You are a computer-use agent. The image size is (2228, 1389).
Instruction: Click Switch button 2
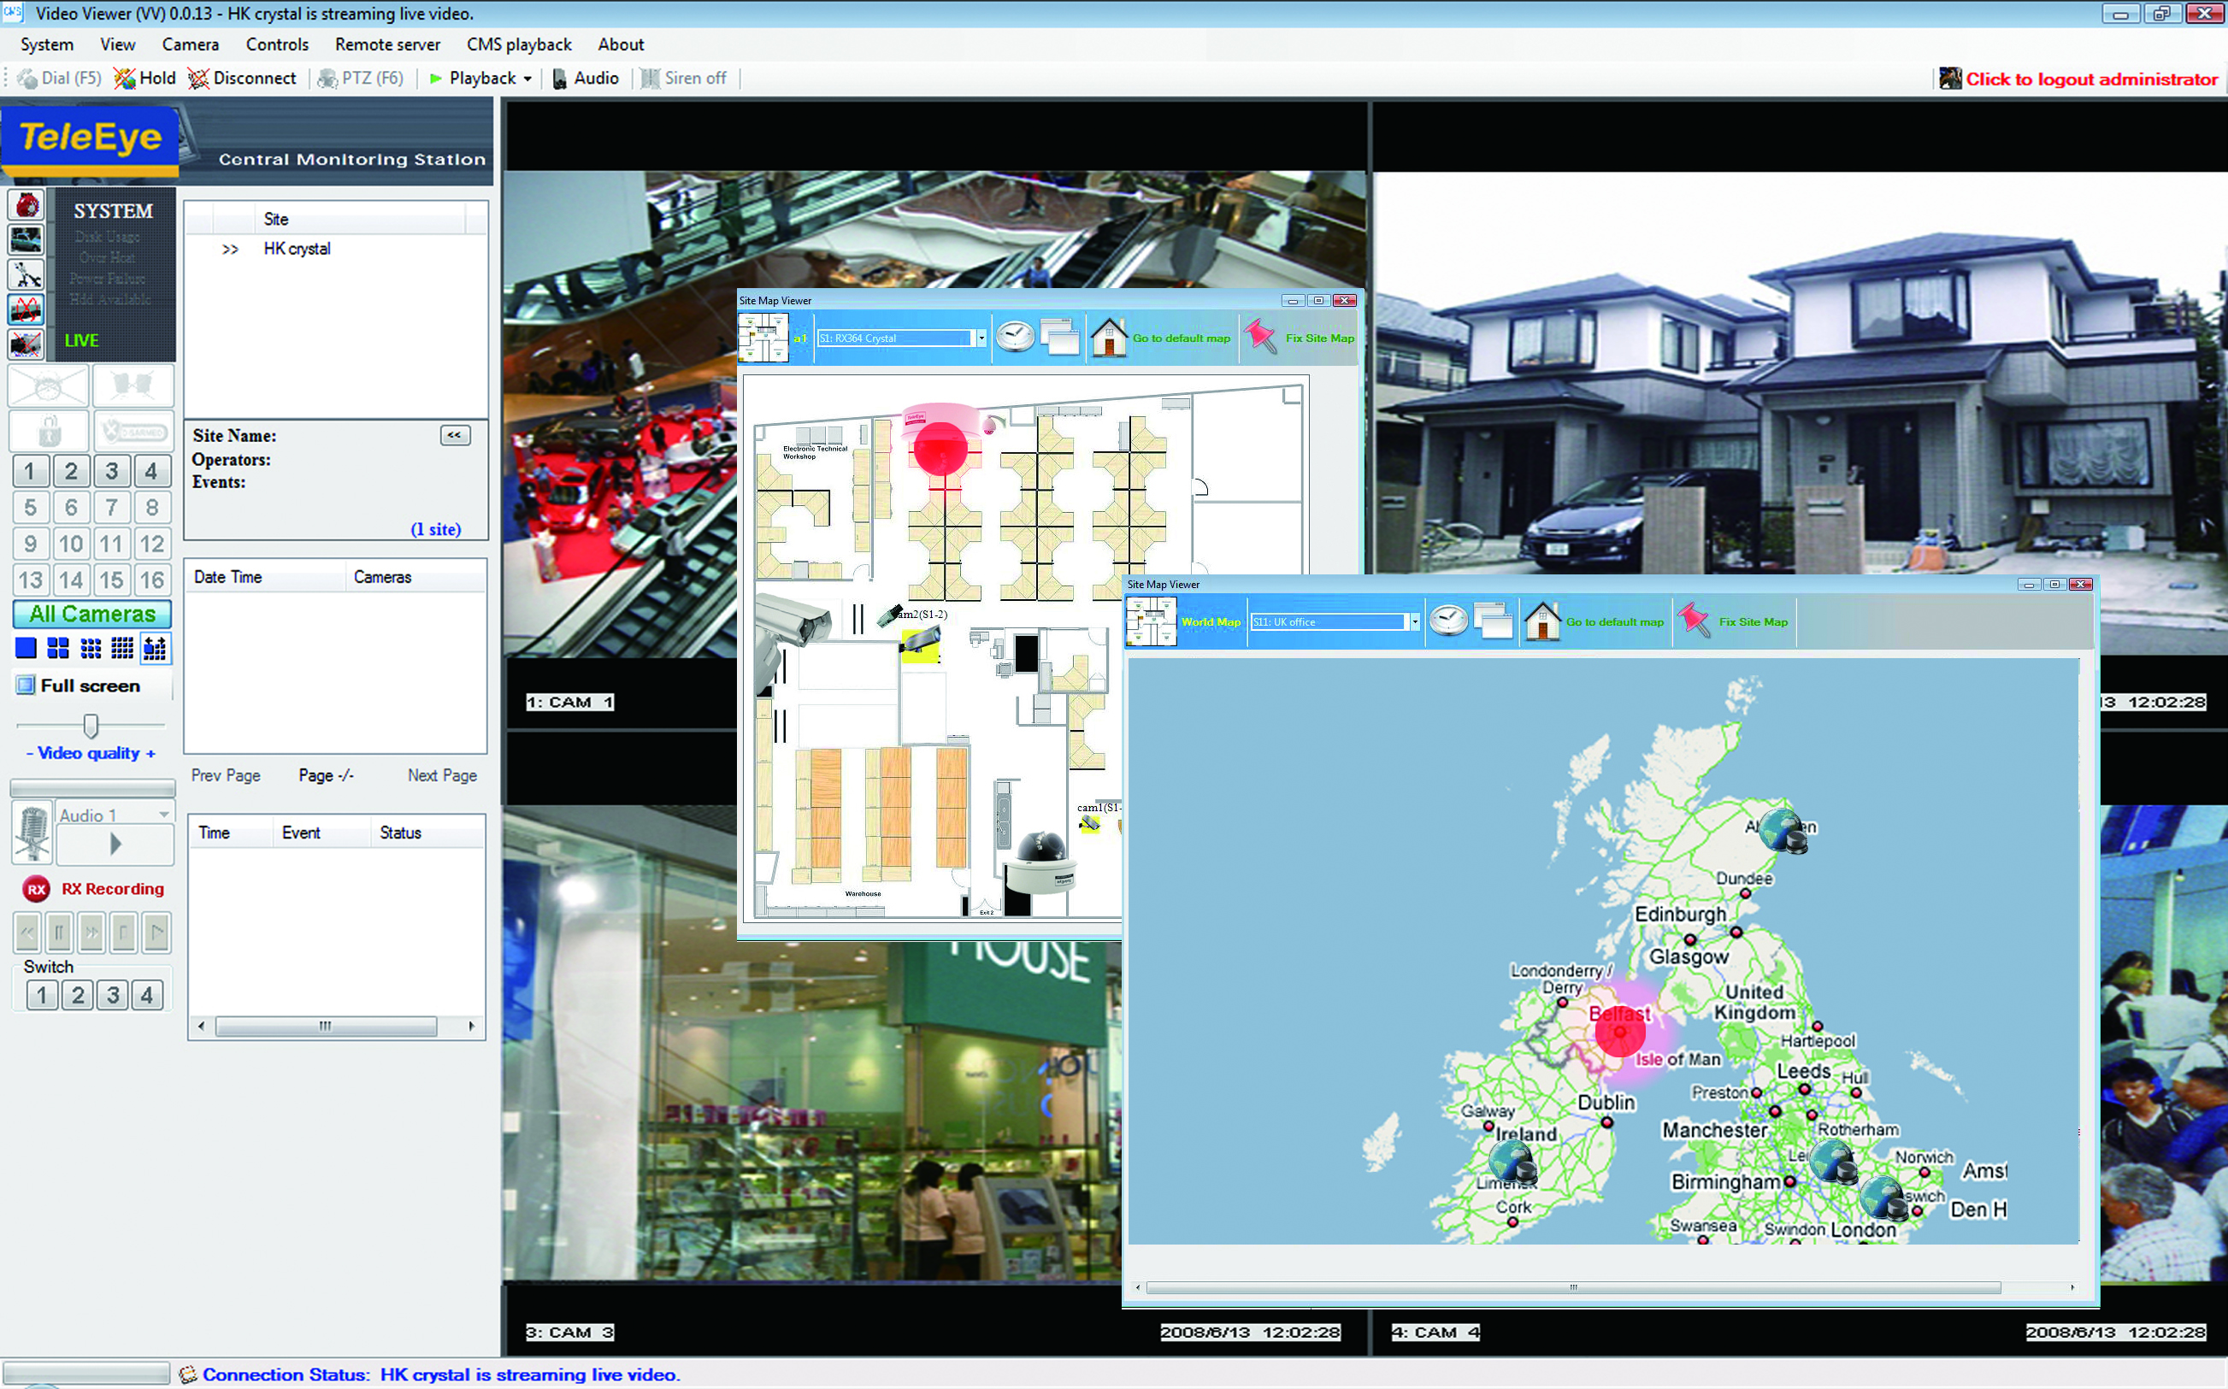coord(77,995)
